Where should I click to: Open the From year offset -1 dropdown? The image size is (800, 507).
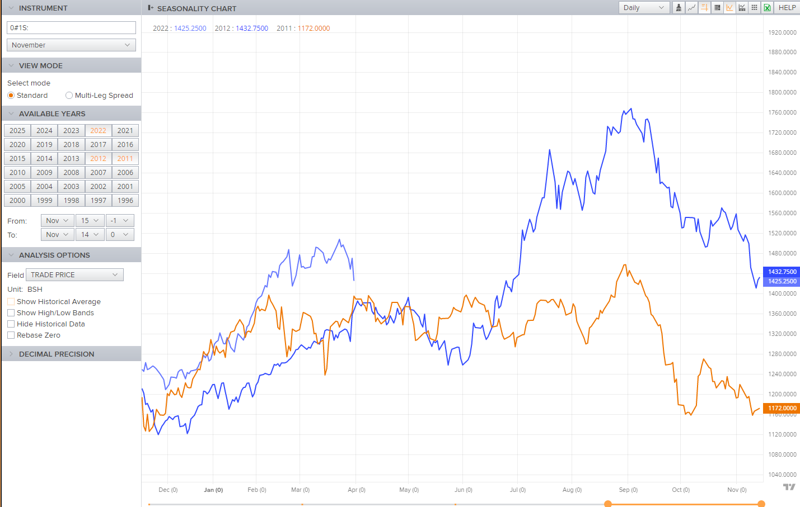pos(120,221)
